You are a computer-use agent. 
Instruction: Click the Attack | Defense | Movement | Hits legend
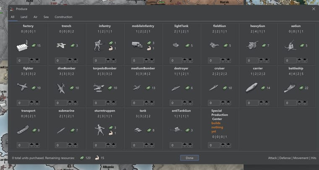tap(293, 158)
